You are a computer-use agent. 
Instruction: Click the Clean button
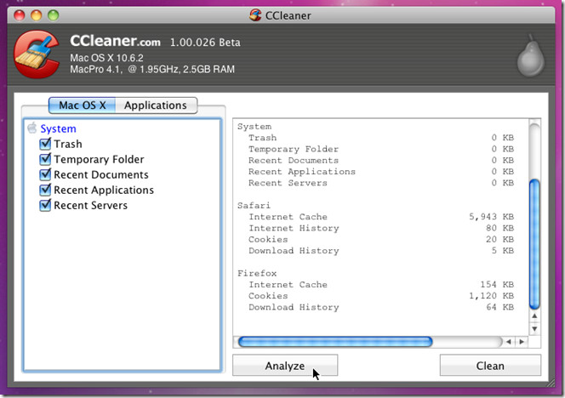point(490,365)
